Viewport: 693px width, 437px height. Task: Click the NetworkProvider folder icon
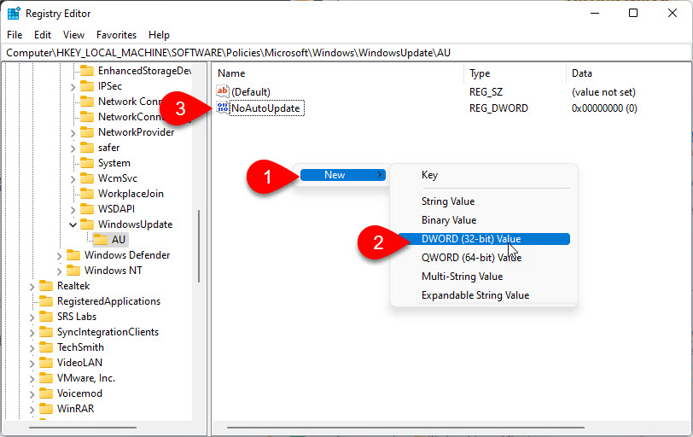click(87, 132)
